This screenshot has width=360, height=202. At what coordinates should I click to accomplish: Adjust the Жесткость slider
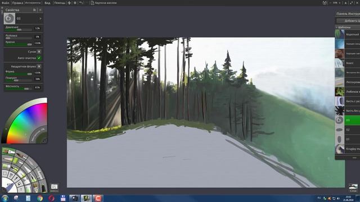19,89
